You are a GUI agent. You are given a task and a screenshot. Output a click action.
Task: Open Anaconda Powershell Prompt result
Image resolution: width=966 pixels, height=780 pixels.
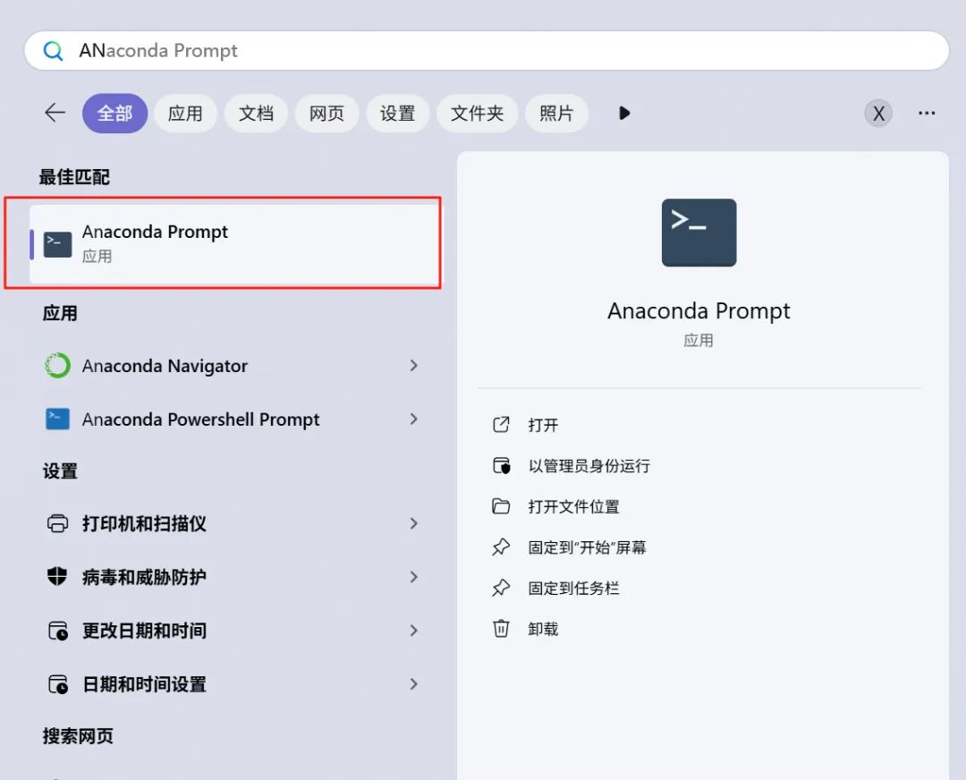tap(201, 420)
